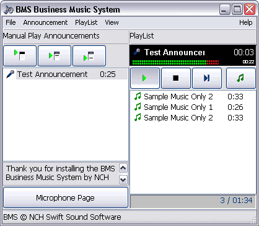Viewport: 259px width, 226px height.
Task: Minimize the BMS window
Action: click(x=224, y=9)
